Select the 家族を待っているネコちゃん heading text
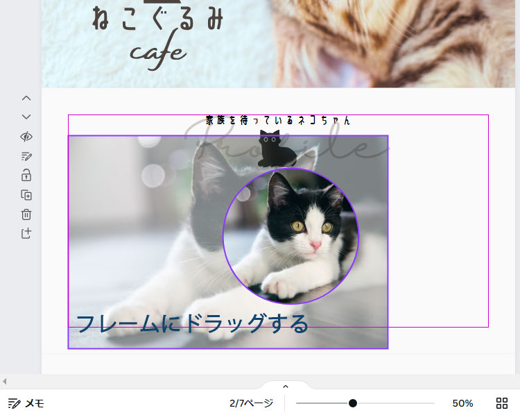The image size is (520, 415). [278, 120]
